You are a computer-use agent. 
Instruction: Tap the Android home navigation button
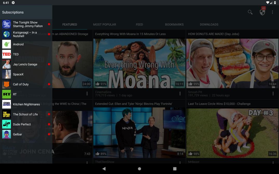139,169
